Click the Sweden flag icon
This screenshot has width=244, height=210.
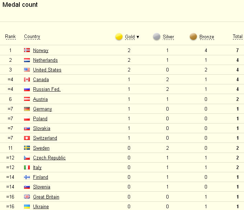pyautogui.click(x=27, y=148)
